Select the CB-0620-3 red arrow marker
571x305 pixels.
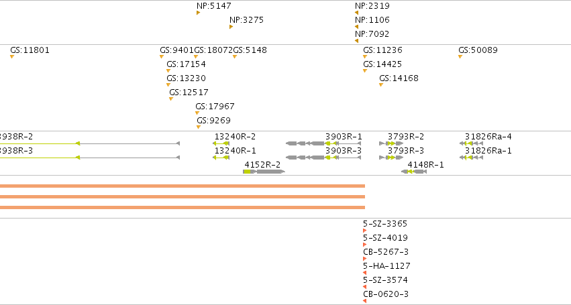point(364,302)
